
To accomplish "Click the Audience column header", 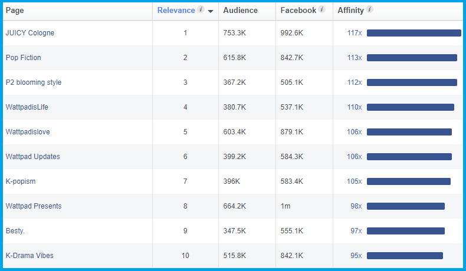I will (x=240, y=11).
